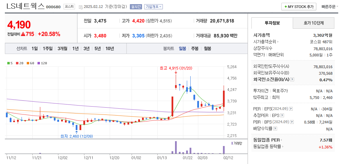Click the 거래량 value 20,671,818
This screenshot has height=164, width=341.
[222, 21]
